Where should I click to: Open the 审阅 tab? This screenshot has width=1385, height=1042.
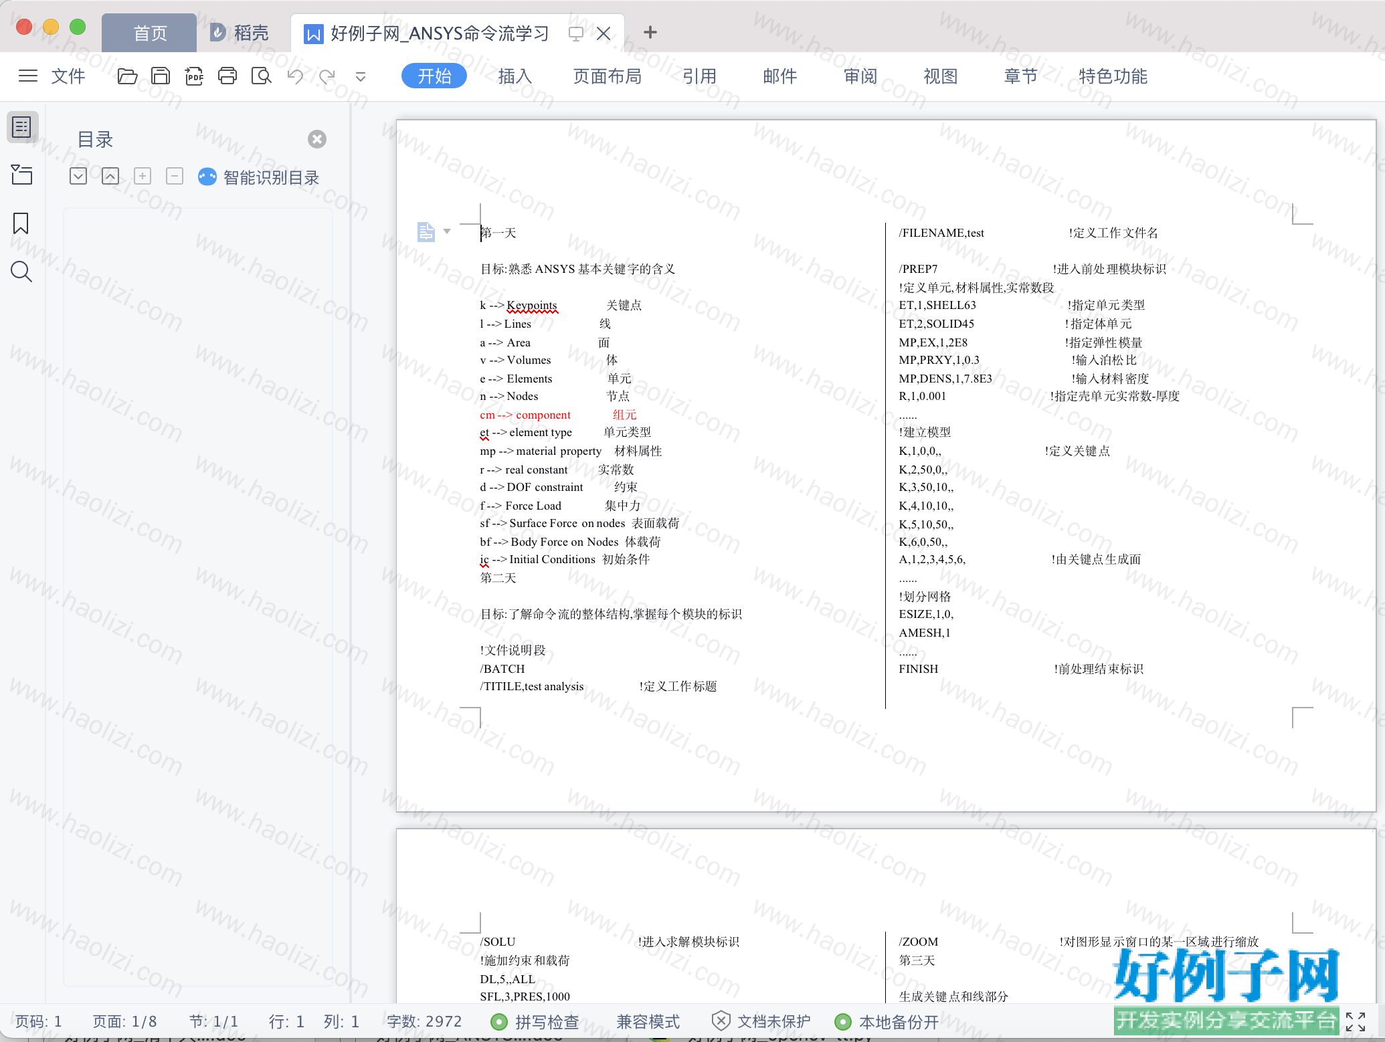click(860, 76)
